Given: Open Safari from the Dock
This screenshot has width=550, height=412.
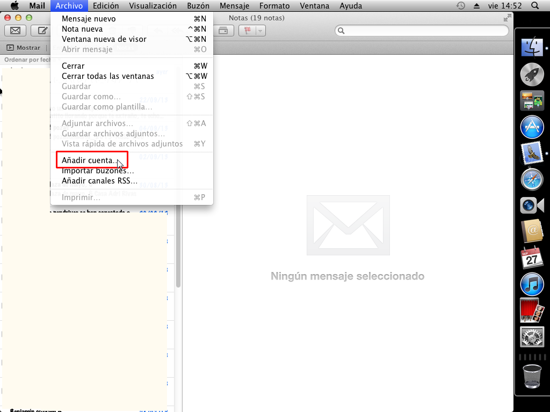Looking at the screenshot, I should (532, 179).
